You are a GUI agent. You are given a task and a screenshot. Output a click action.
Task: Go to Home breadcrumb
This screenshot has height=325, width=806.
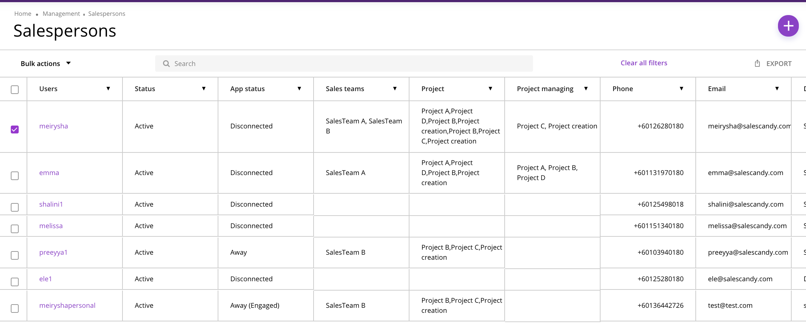click(x=23, y=14)
